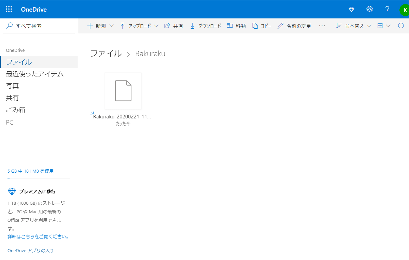Click the プレミアムに移行 heading
Viewport: 409px width, 260px height.
(x=37, y=191)
